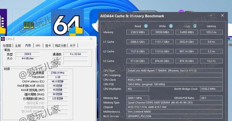Click the 类型 field showing DDR5 in CPU-Z
232x121 pixels.
[28, 54]
